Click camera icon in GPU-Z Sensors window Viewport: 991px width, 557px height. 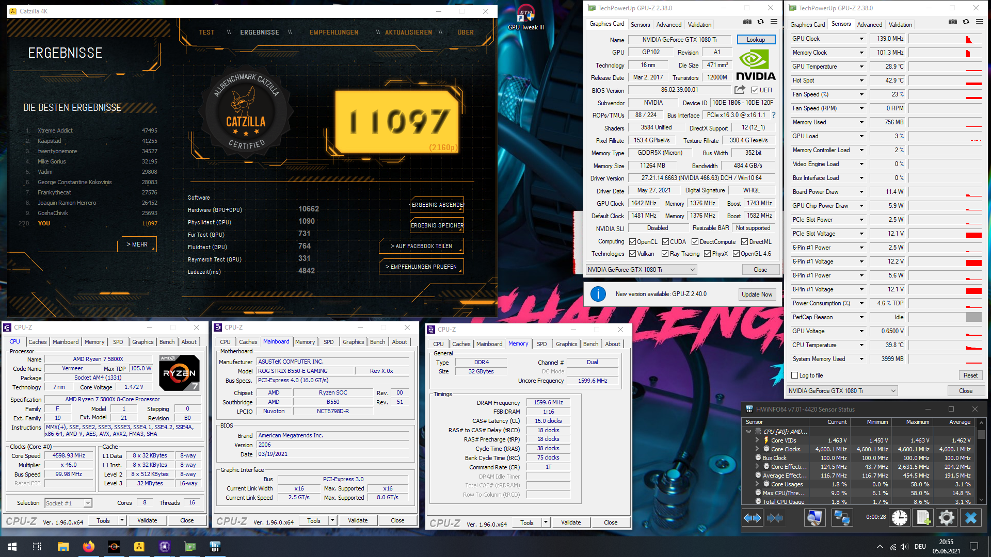[x=953, y=22]
